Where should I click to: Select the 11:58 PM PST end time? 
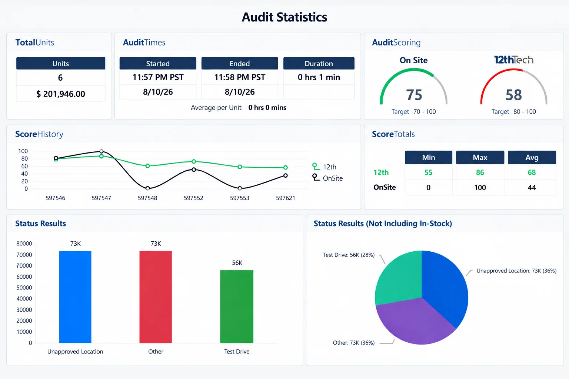pos(240,77)
